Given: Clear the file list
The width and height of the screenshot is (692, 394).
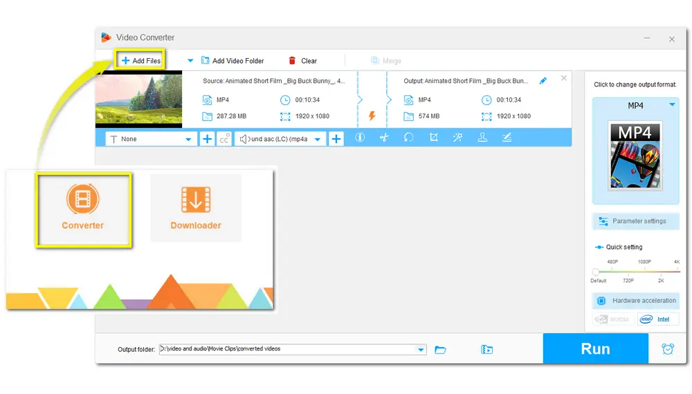Looking at the screenshot, I should click(303, 61).
